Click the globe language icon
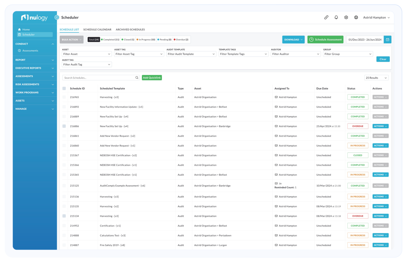Viewport: 407px width, 262px height. [x=356, y=17]
